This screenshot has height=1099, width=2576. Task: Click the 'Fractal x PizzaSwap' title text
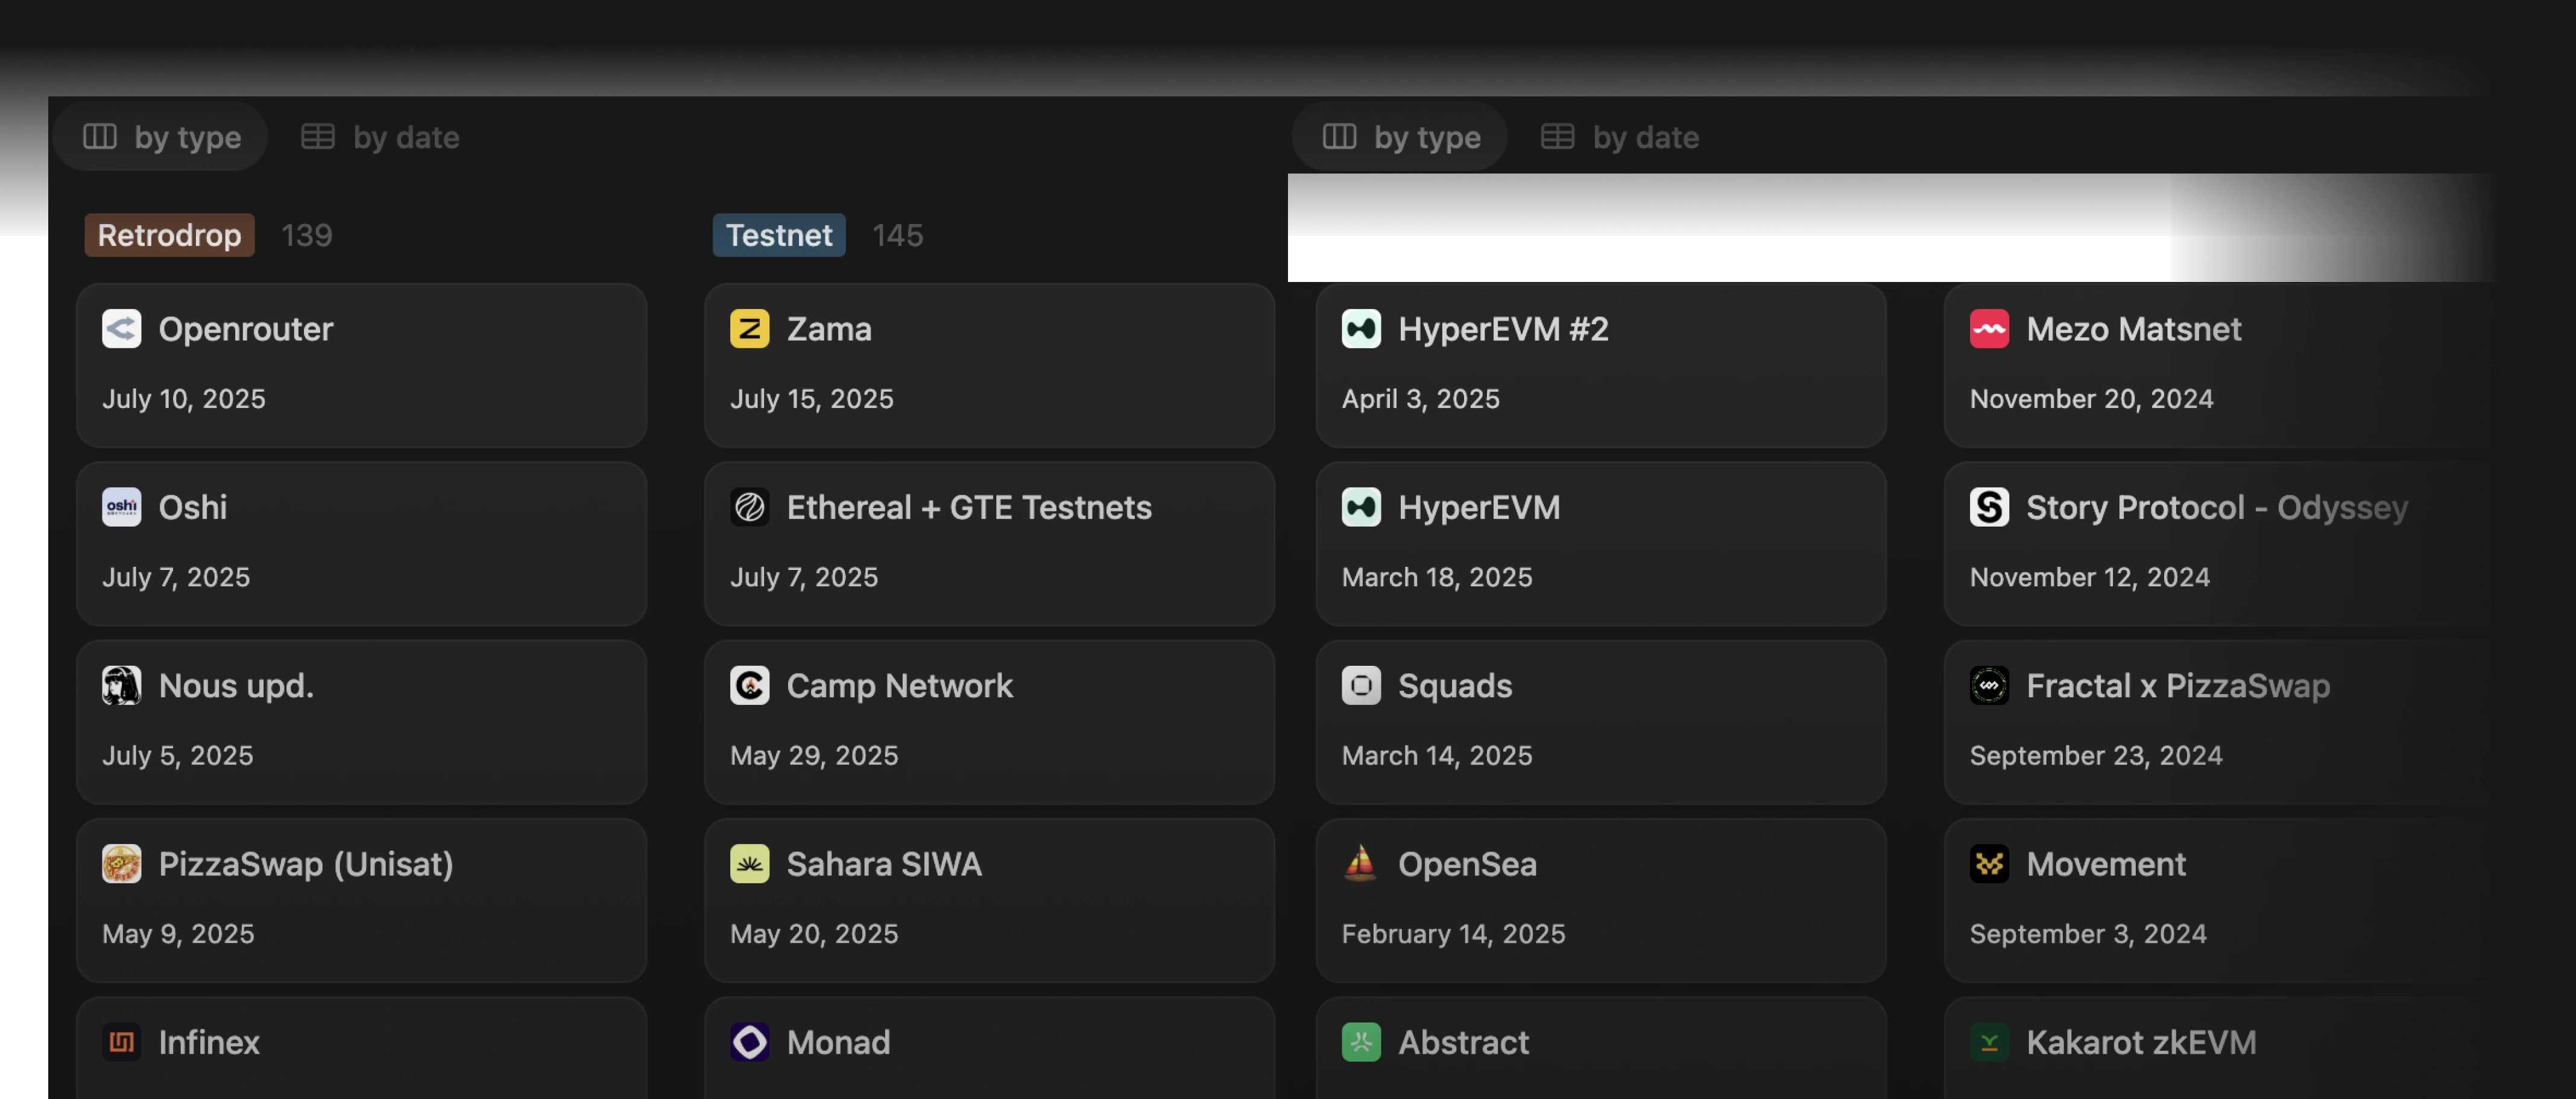tap(2178, 686)
